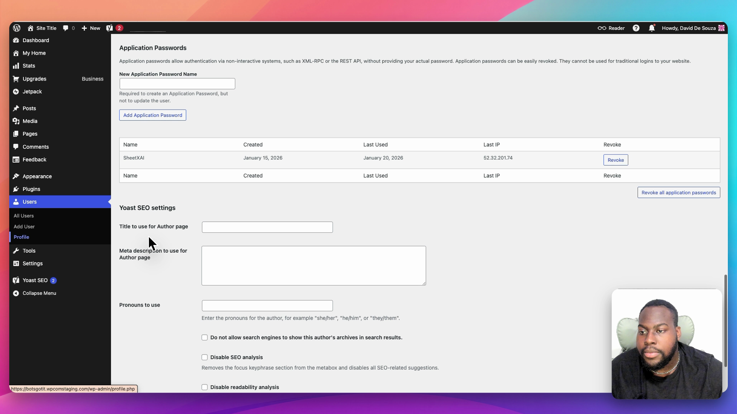Toggle Disable readability analysis checkbox
This screenshot has width=737, height=414.
tap(205, 387)
